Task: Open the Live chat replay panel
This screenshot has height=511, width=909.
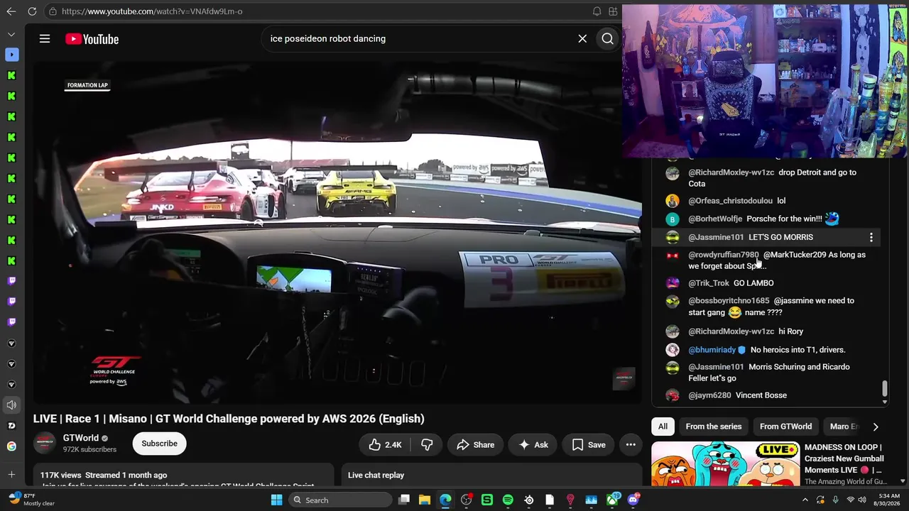Action: point(492,475)
